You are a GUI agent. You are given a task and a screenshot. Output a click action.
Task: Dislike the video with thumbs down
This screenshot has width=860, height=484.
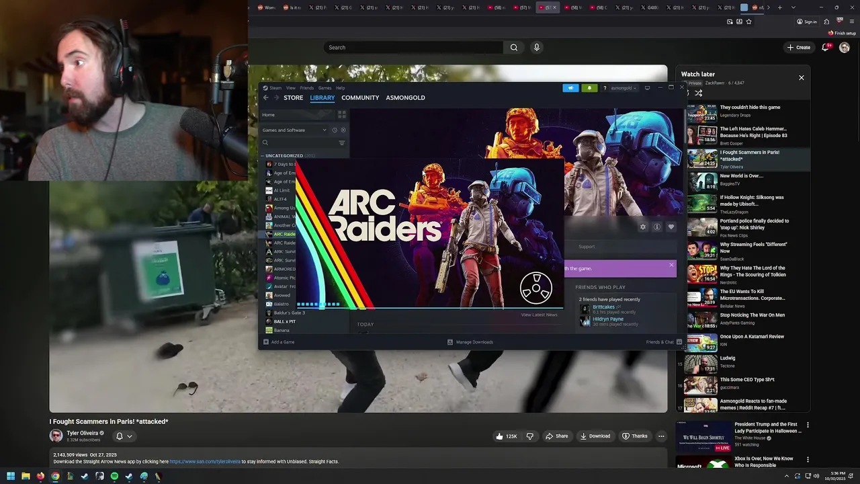tap(529, 436)
